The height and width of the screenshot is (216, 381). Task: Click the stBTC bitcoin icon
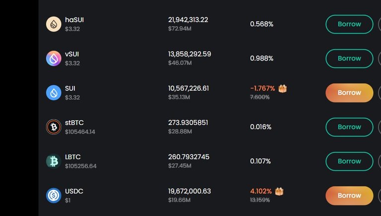(54, 127)
